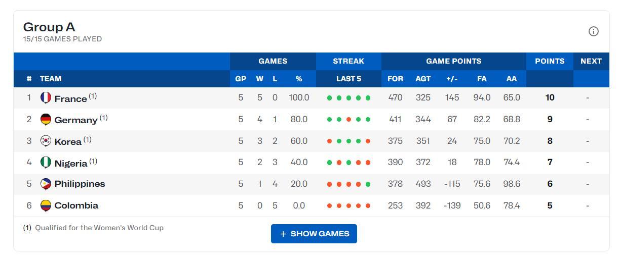Open the Germany team link

[75, 120]
